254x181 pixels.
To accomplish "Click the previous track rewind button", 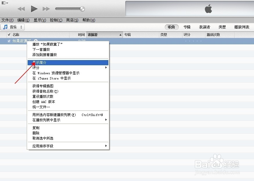I will pos(21,9).
